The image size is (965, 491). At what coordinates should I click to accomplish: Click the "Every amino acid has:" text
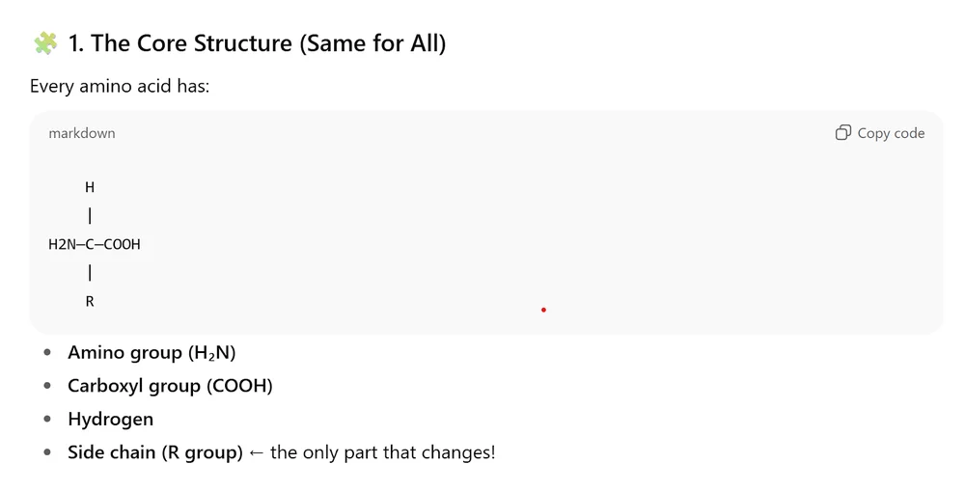[119, 86]
